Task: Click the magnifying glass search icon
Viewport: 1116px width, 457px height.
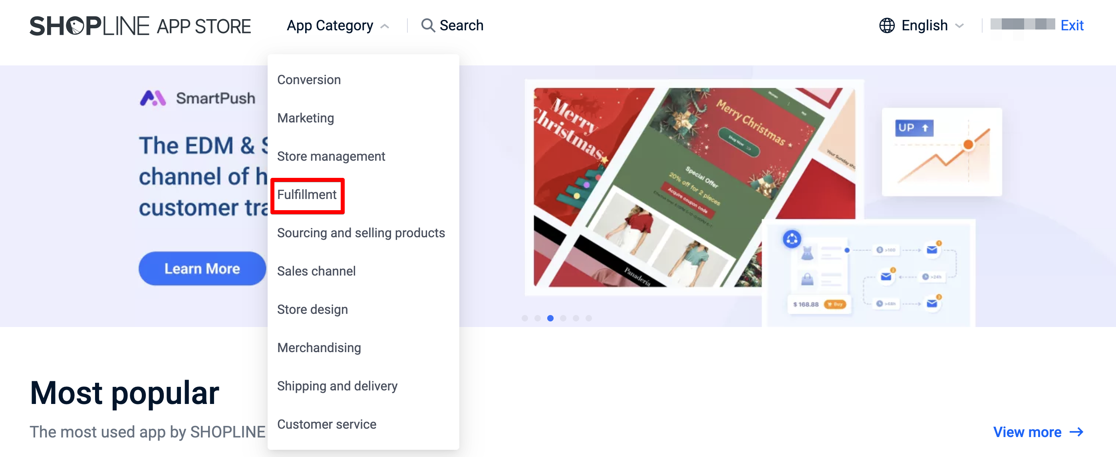Action: (x=428, y=26)
